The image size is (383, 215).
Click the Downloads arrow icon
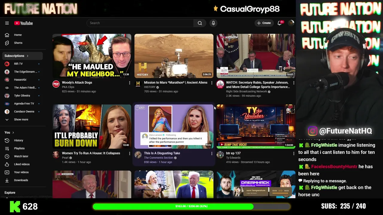pyautogui.click(x=7, y=180)
